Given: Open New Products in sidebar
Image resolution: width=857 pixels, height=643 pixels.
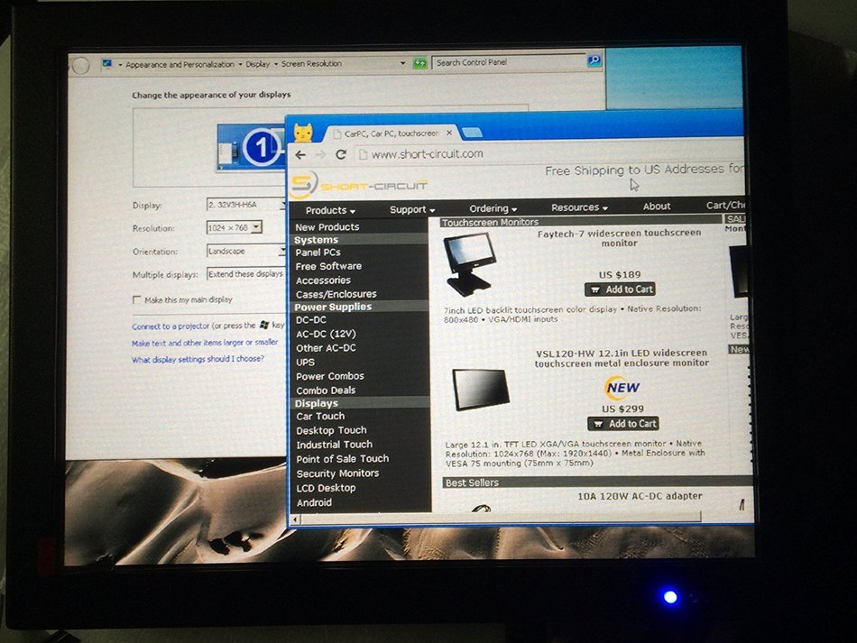Looking at the screenshot, I should point(327,226).
